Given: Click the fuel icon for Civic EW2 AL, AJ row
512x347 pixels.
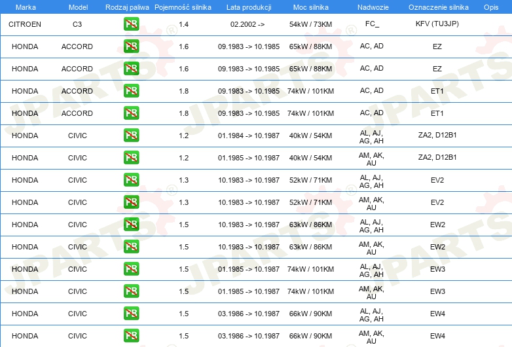Looking at the screenshot, I should 131,224.
